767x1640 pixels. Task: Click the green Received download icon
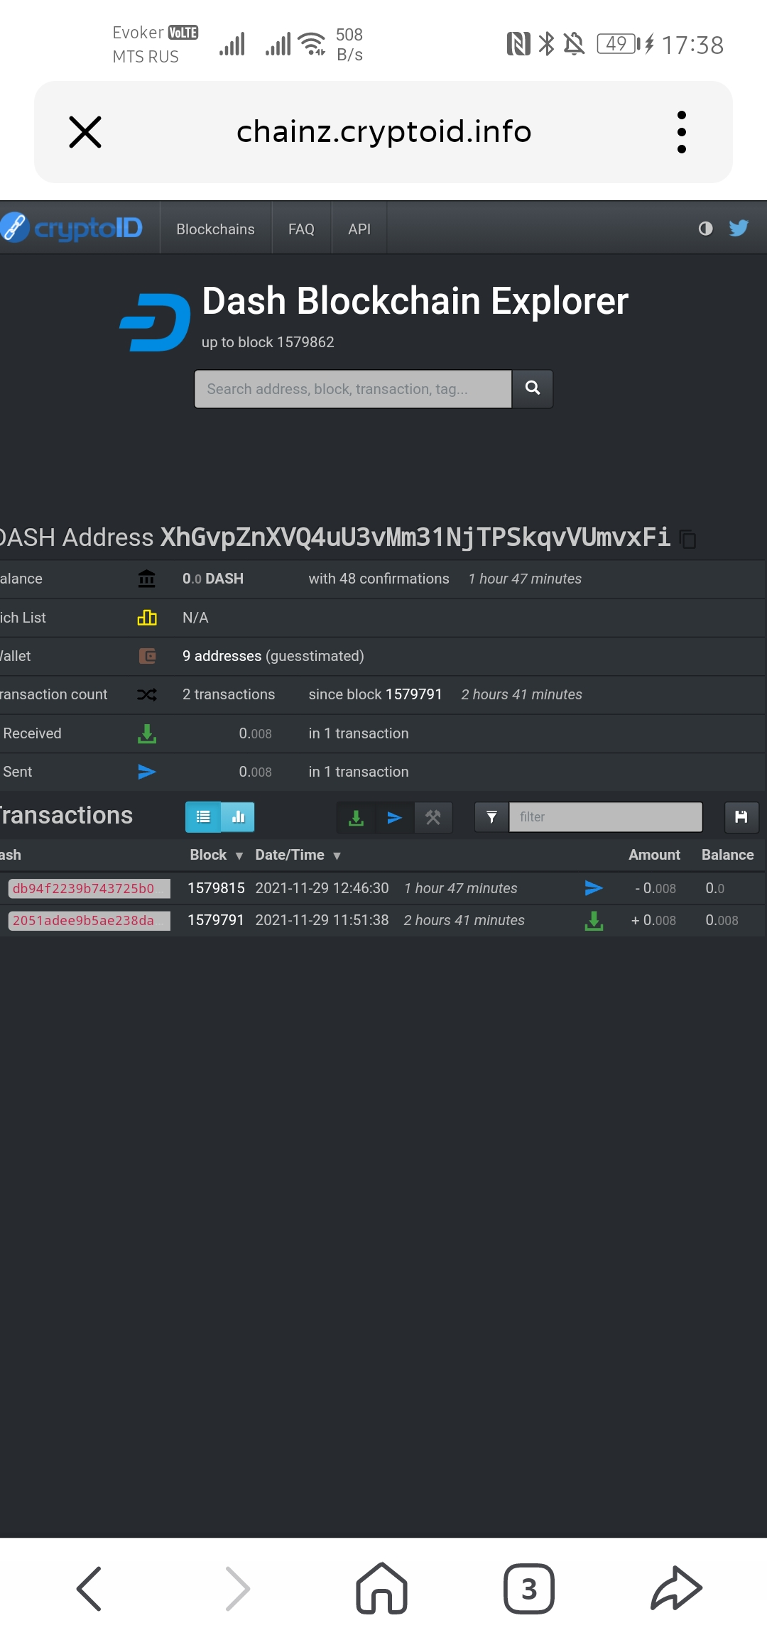[147, 733]
